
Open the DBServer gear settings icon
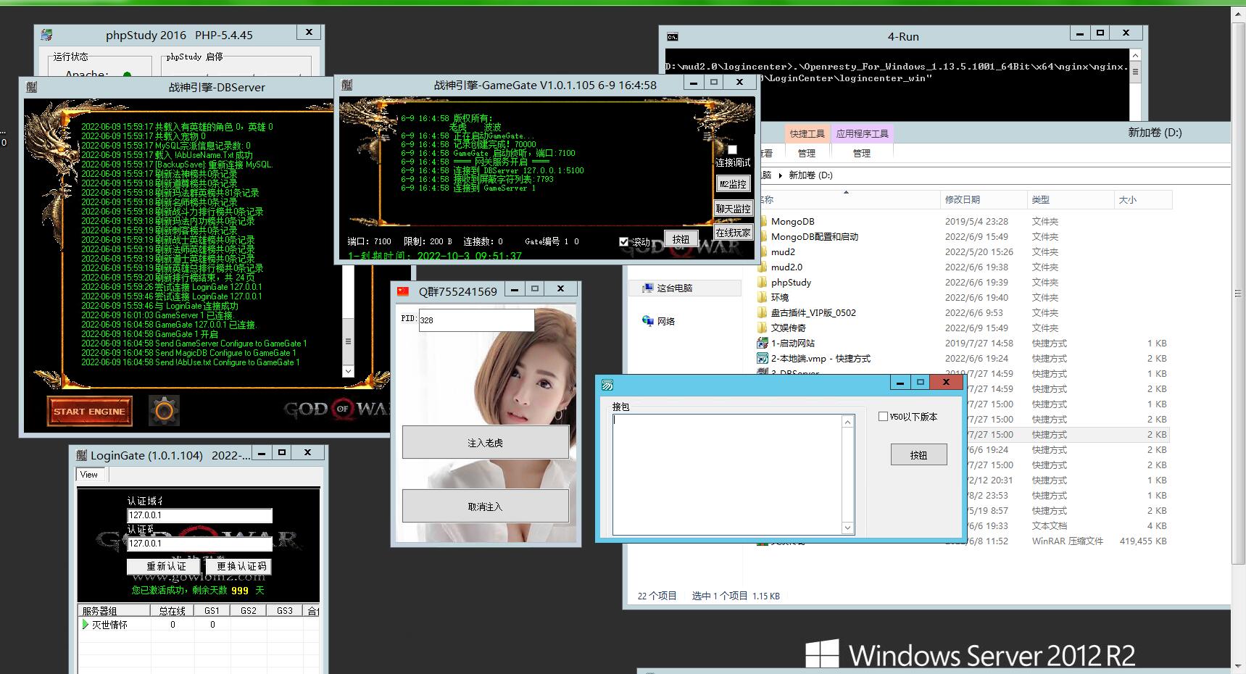click(x=164, y=411)
